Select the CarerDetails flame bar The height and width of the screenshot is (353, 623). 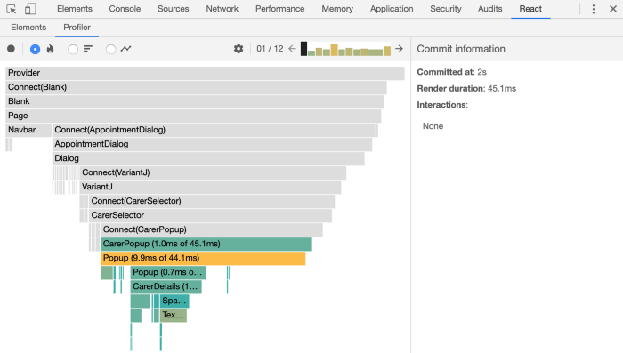[x=166, y=287]
